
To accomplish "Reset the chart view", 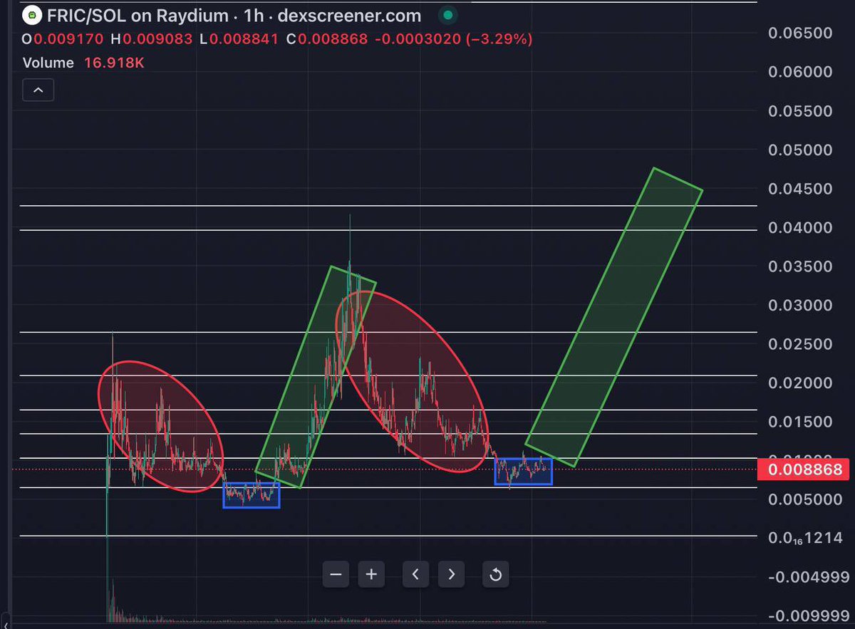I will [x=497, y=573].
